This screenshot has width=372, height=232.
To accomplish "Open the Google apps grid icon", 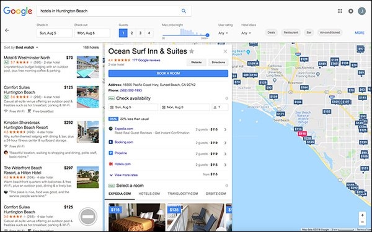I will 340,11.
